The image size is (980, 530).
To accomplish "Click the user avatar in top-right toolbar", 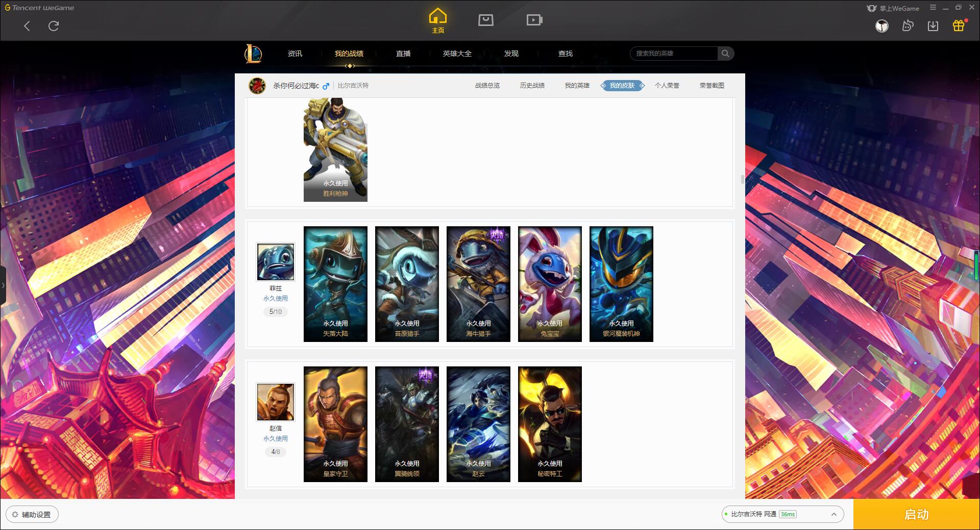I will (882, 26).
